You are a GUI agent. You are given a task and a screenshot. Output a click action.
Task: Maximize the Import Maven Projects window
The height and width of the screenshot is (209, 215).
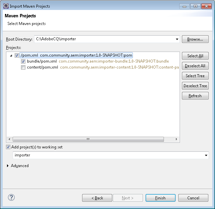pos(195,6)
